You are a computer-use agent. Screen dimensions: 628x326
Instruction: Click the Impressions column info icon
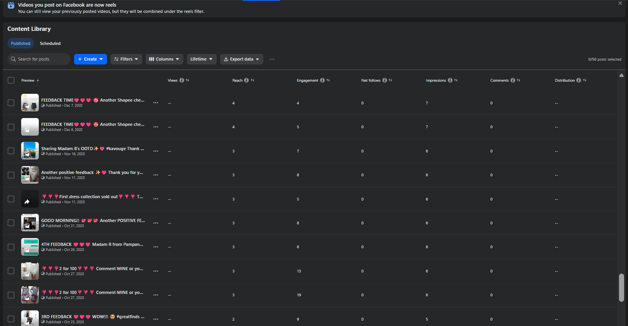[450, 81]
